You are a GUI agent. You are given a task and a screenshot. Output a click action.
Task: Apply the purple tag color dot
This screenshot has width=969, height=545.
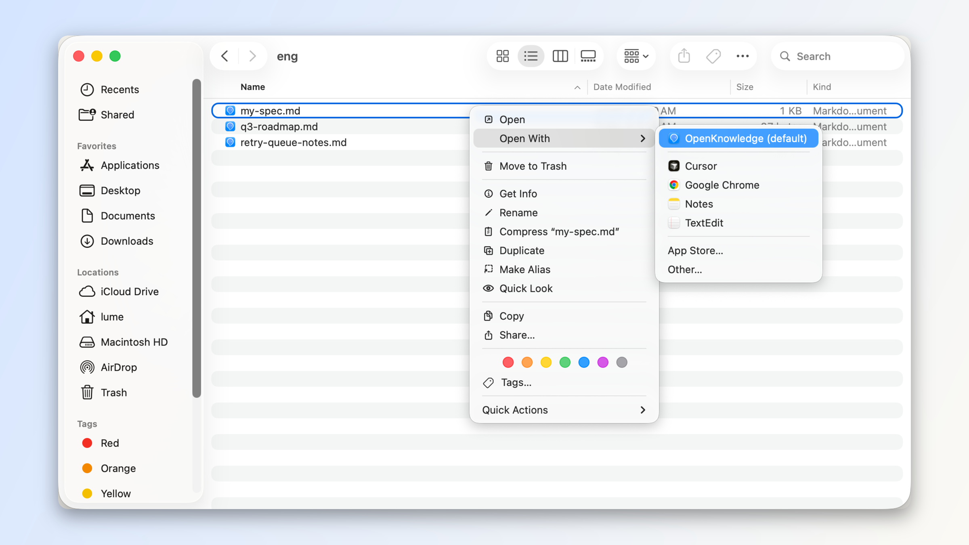coord(603,363)
